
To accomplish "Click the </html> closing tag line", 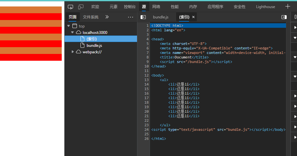I will [159, 139].
